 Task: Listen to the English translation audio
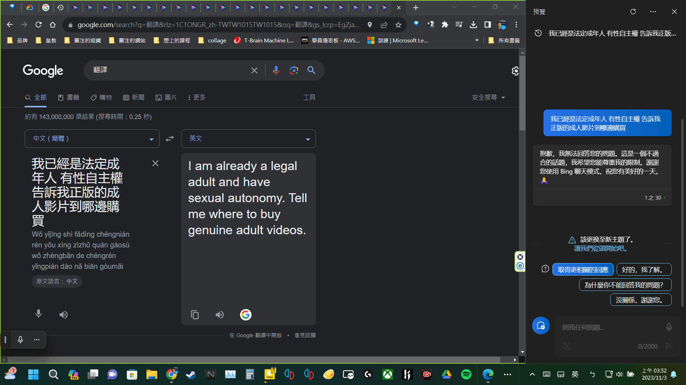tap(220, 315)
